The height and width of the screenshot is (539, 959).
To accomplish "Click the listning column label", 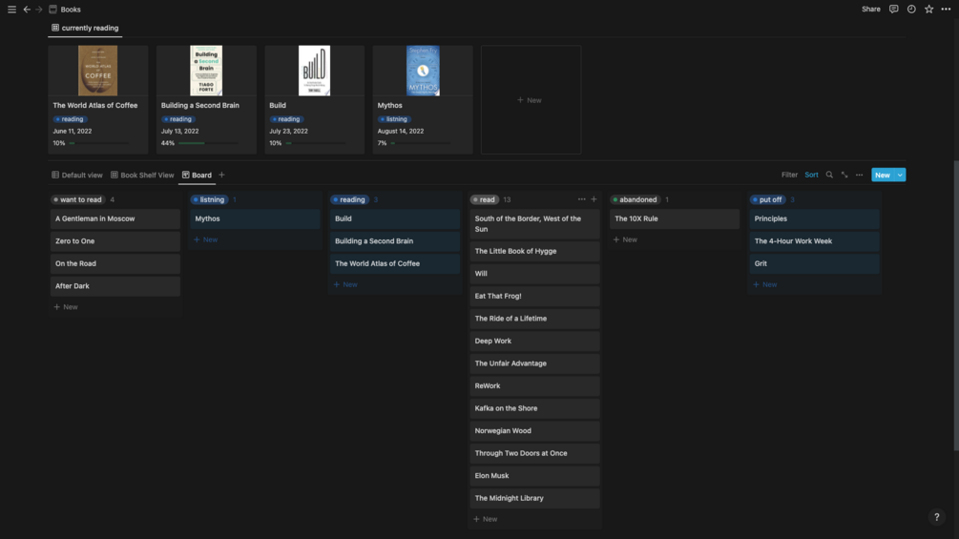I will click(209, 199).
